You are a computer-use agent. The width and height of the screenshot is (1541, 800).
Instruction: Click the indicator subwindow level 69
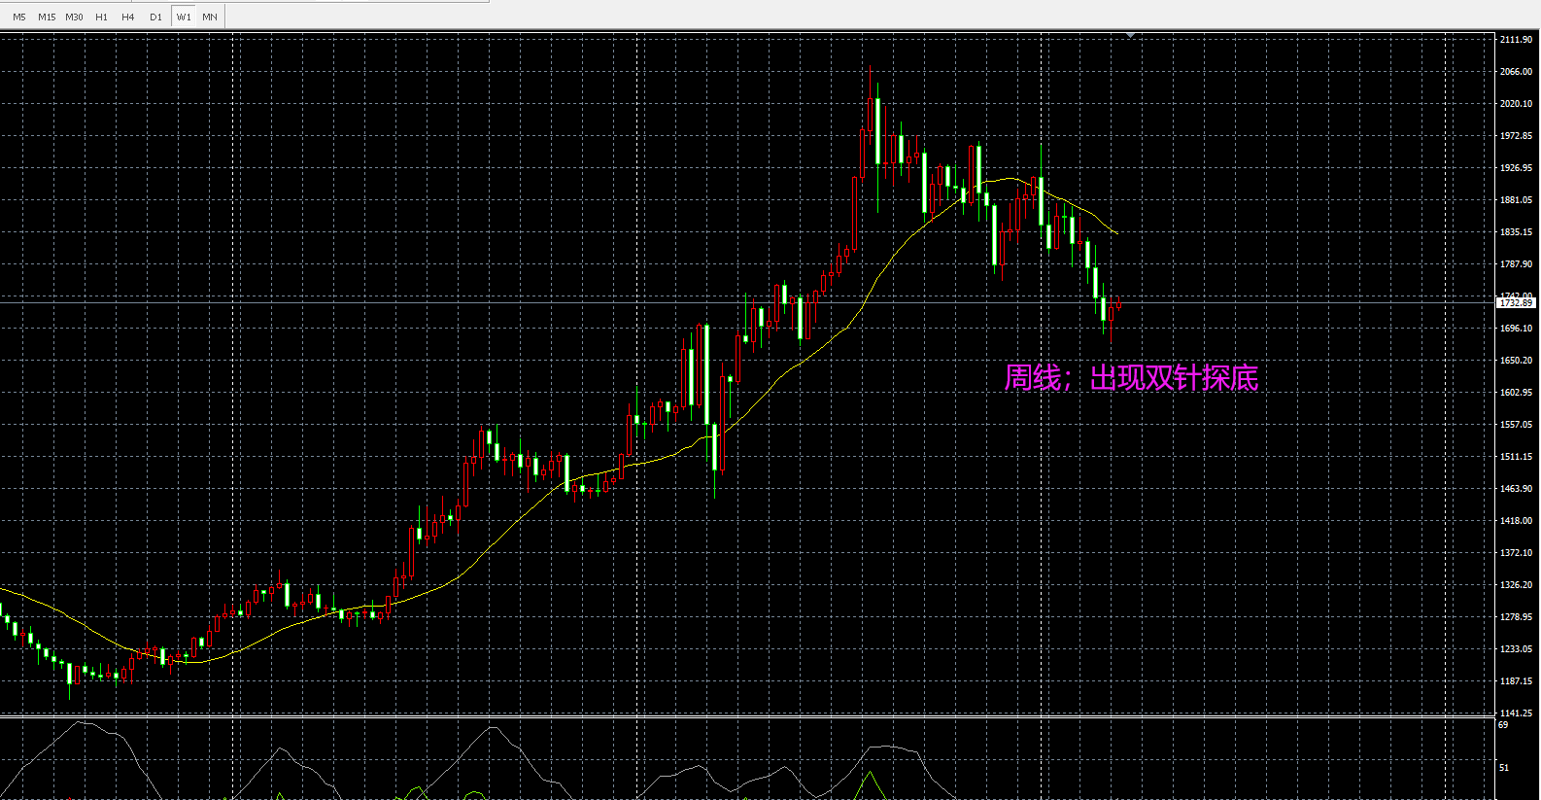pyautogui.click(x=1504, y=725)
